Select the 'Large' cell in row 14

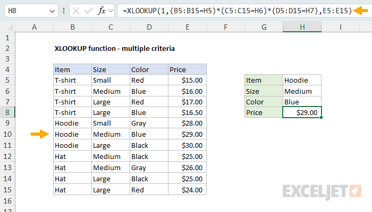point(111,179)
